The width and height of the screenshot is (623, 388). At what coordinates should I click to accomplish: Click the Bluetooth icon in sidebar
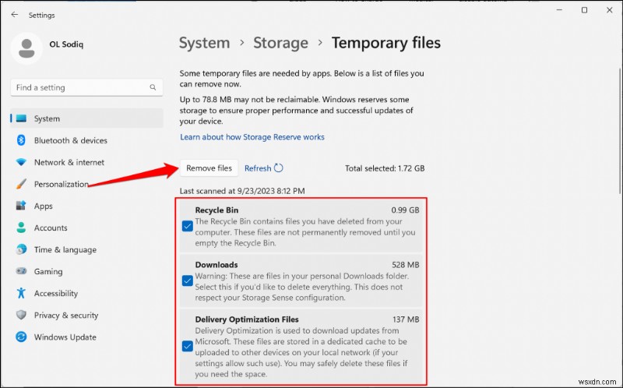click(21, 140)
